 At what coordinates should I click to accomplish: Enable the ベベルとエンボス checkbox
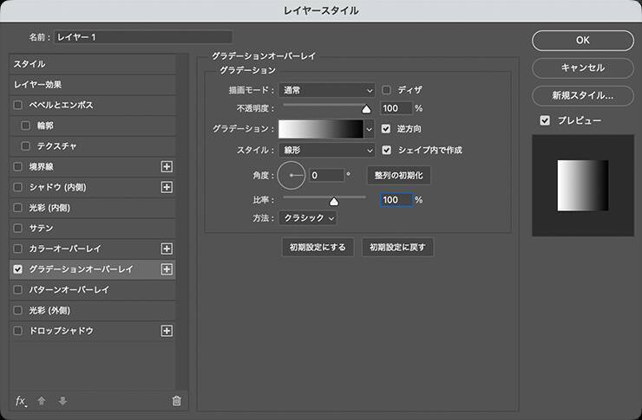[17, 105]
